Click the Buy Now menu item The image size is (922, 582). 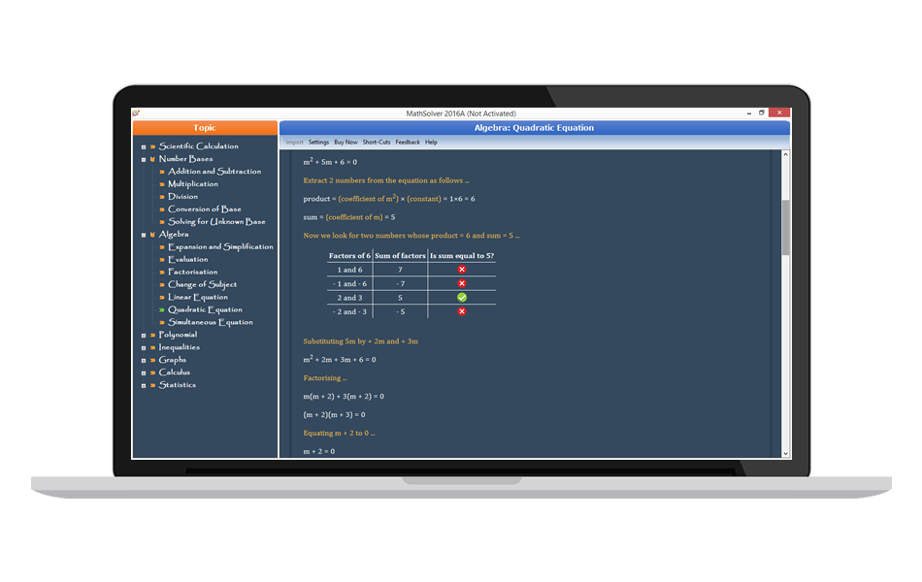[346, 142]
